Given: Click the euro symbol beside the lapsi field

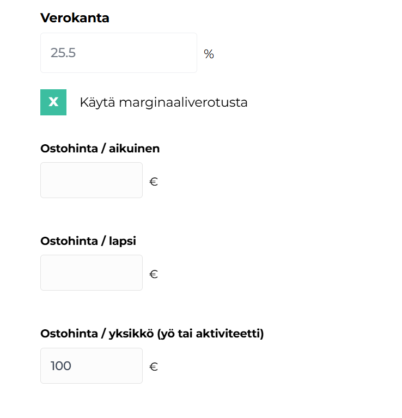Looking at the screenshot, I should tap(154, 274).
